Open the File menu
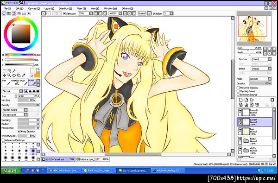Viewport: 278px width, 183px height. [7, 8]
